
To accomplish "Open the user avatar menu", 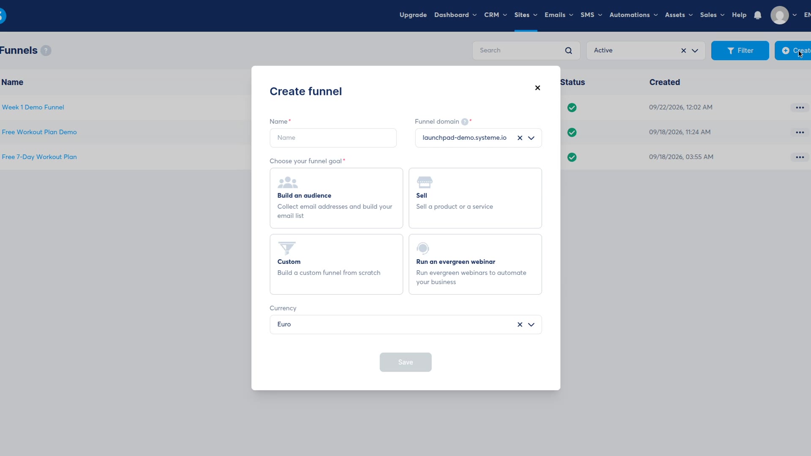I will click(780, 15).
